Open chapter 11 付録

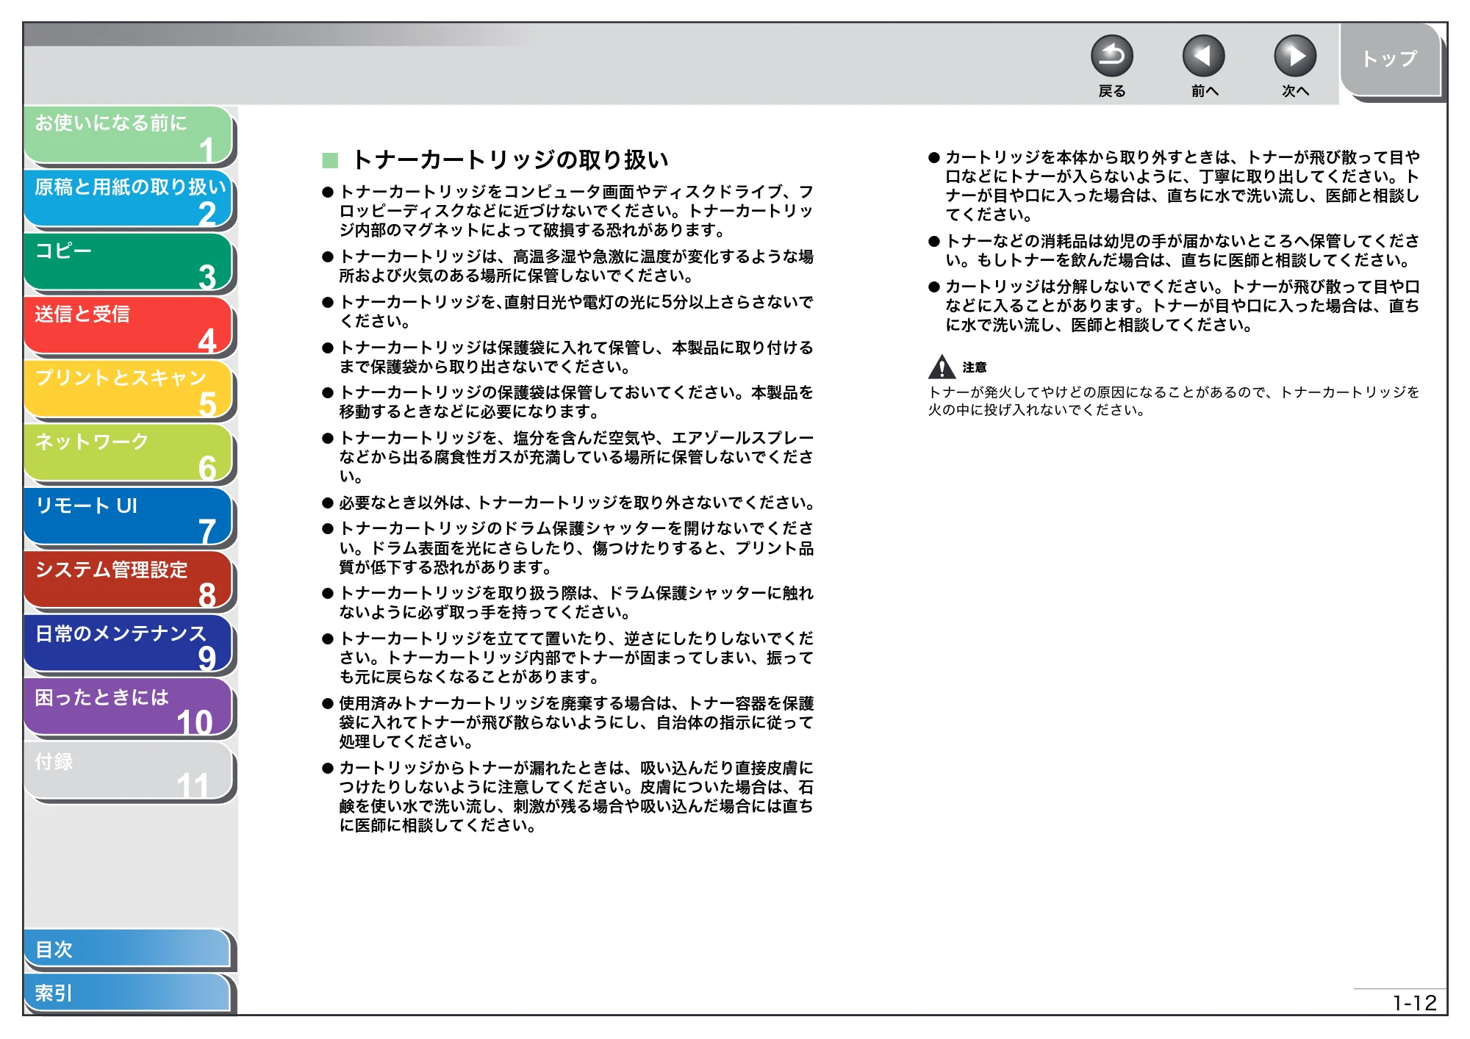click(x=129, y=772)
